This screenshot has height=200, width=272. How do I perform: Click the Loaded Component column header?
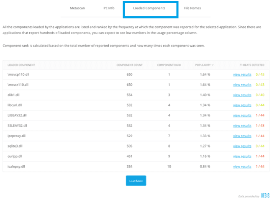click(21, 65)
